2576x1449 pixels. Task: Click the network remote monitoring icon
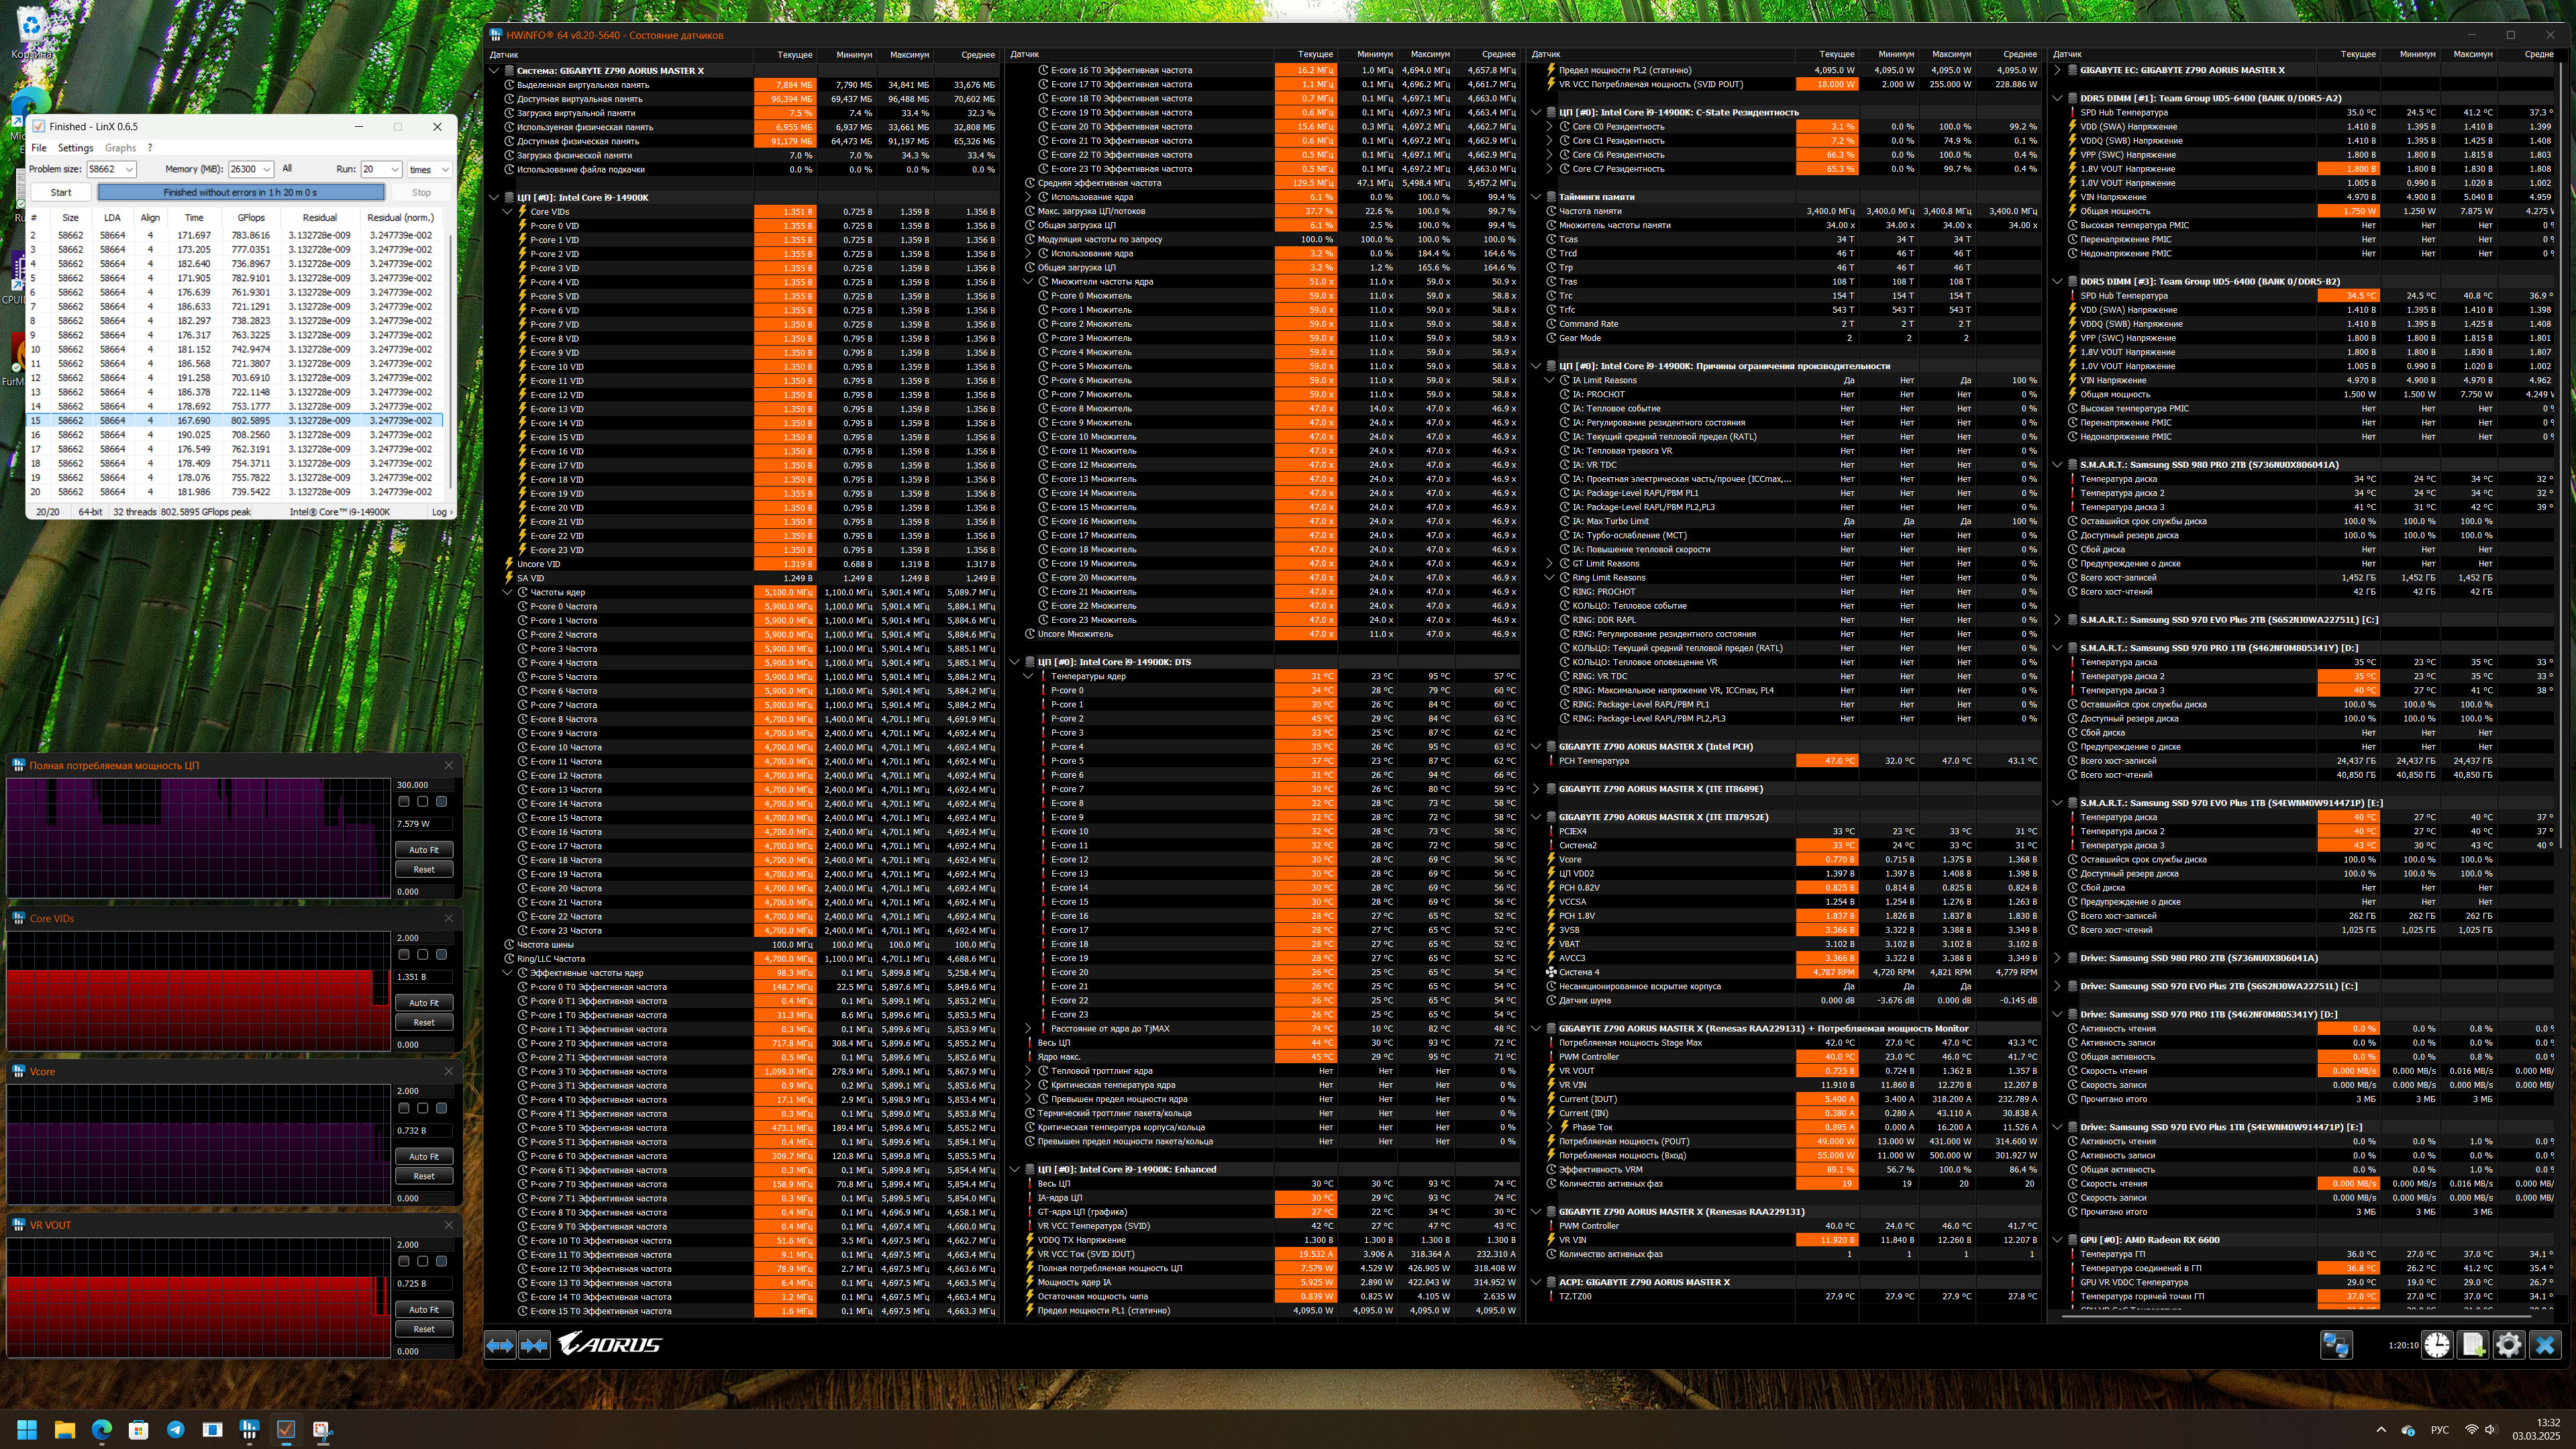click(2336, 1345)
